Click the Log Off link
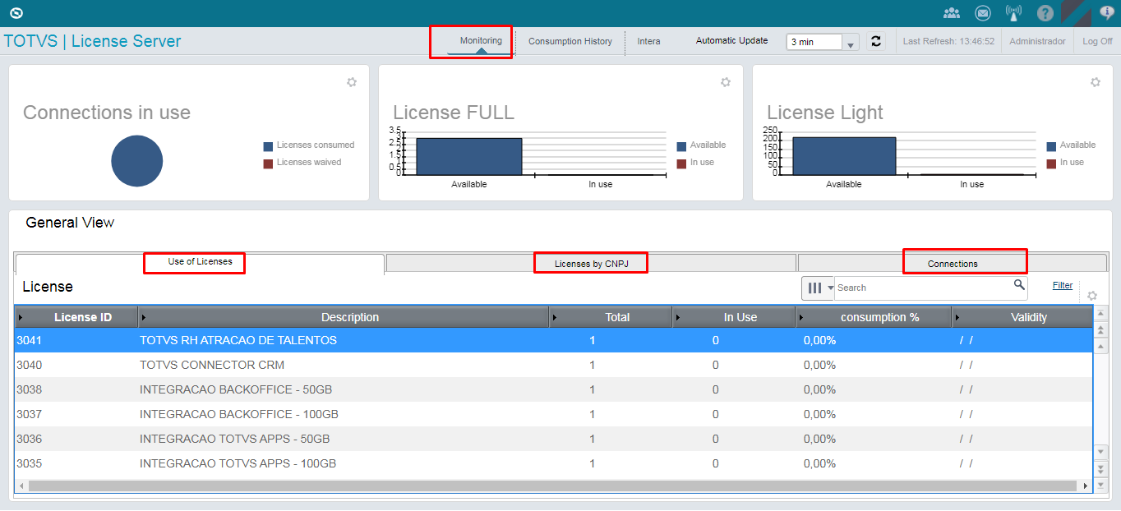1121x511 pixels. tap(1097, 41)
